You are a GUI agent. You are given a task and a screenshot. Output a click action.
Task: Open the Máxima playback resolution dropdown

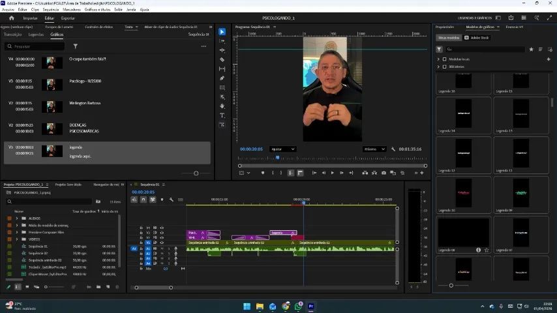374,149
